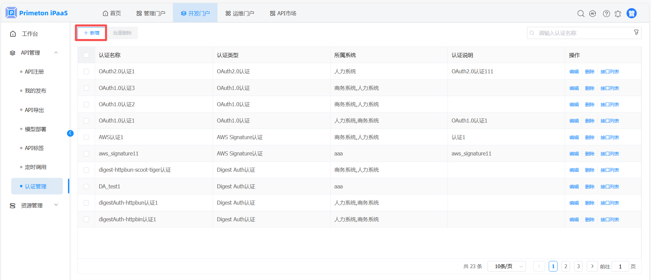This screenshot has width=651, height=280.
Task: Collapse the API管理 menu group
Action: click(x=56, y=53)
